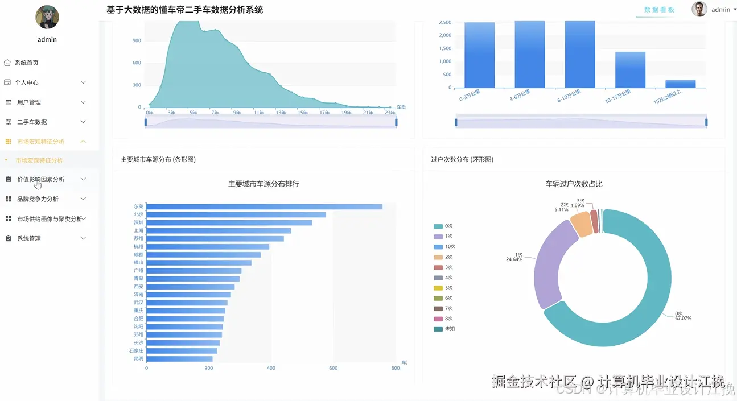737x401 pixels.
Task: Click right handle of mileage chart zoom slider
Action: 706,122
